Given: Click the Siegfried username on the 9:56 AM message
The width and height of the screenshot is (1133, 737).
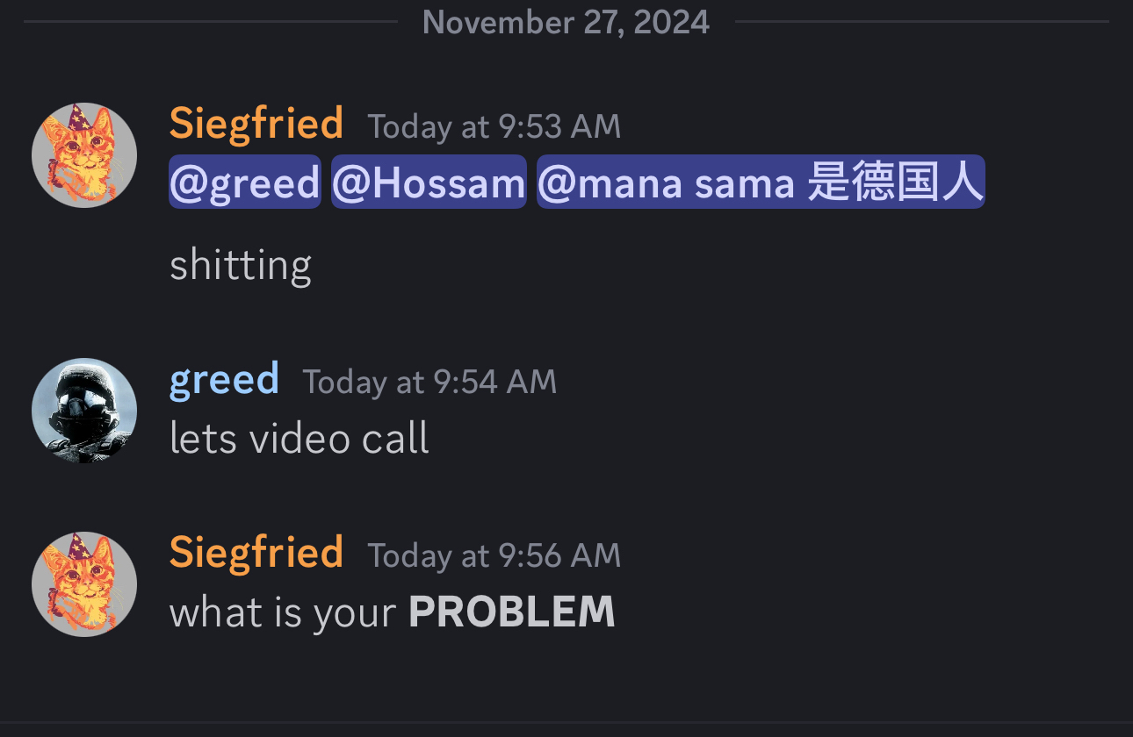Looking at the screenshot, I should [x=256, y=553].
